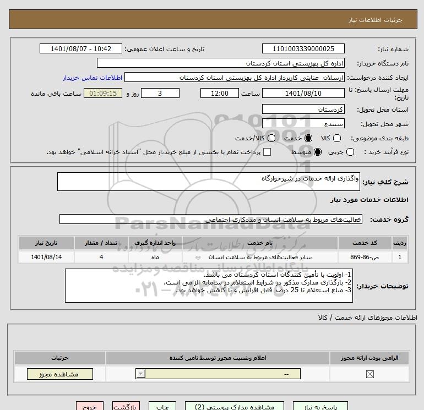Toggle the mandatory permit checkbox
Image resolution: width=424 pixels, height=410 pixels.
click(369, 374)
